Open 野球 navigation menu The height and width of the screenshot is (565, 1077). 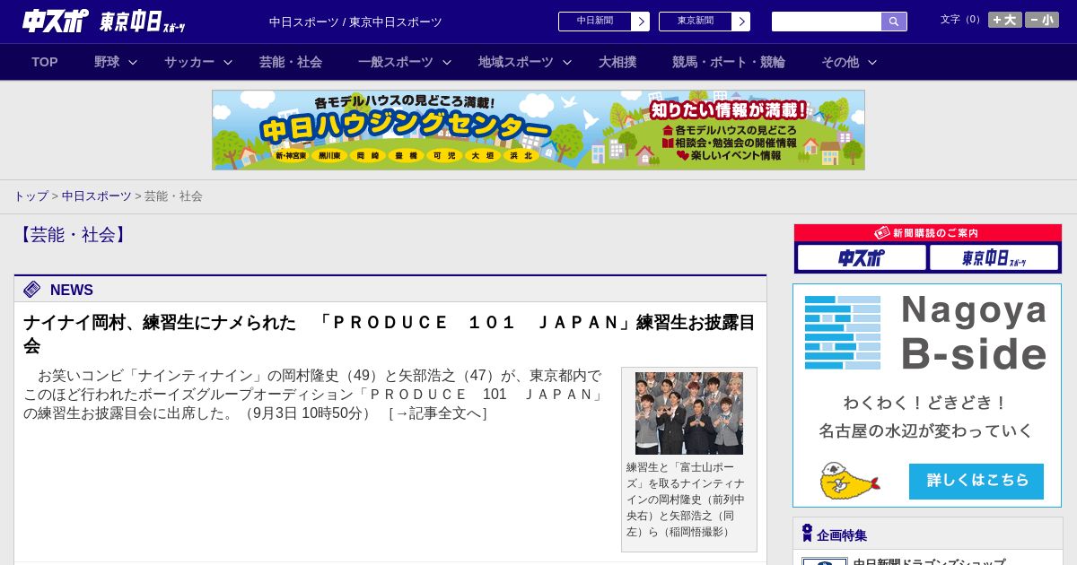107,62
